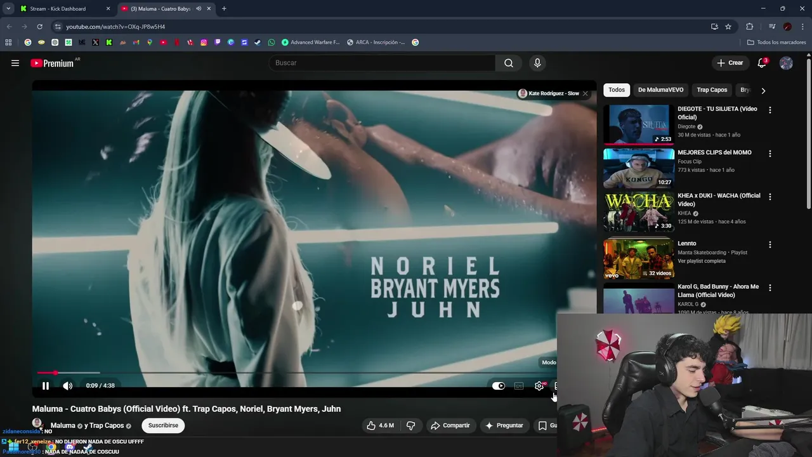Open player settings gear
The width and height of the screenshot is (812, 457).
(539, 386)
